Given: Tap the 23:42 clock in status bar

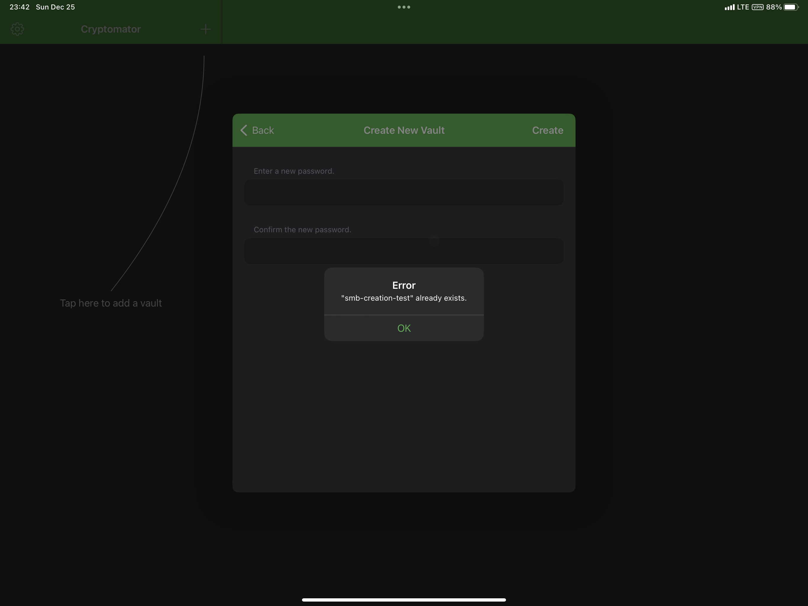Looking at the screenshot, I should [19, 7].
